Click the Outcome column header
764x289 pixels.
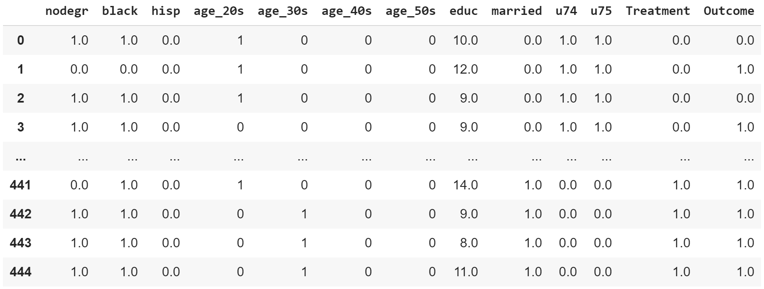coord(729,11)
